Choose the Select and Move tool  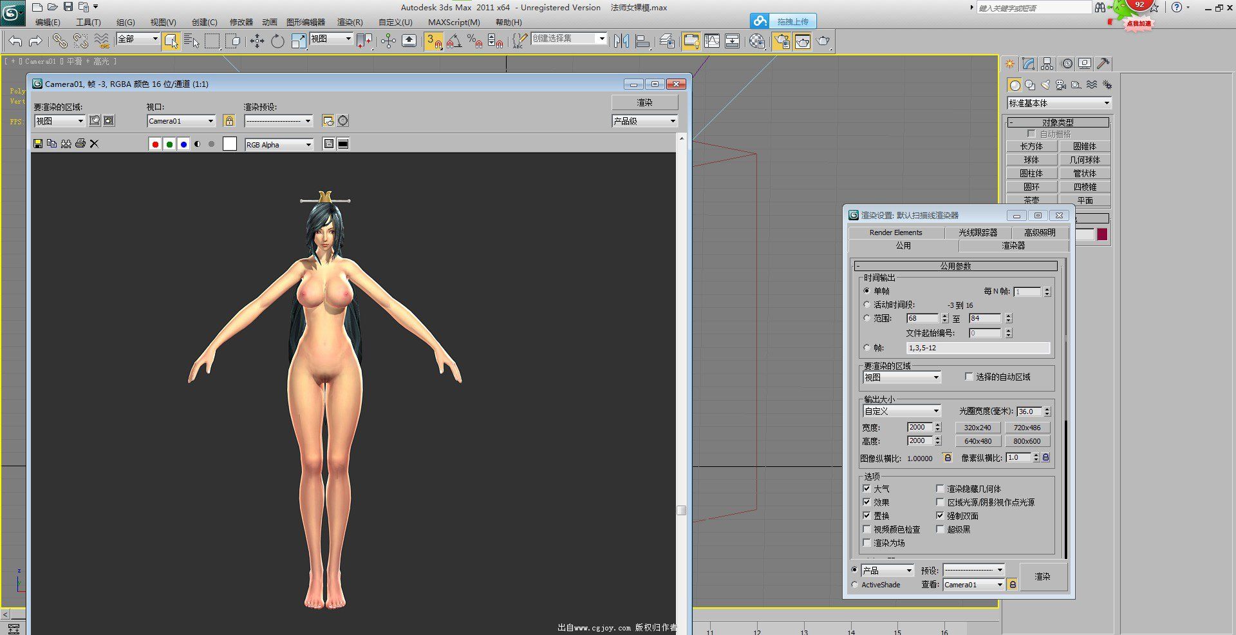[x=257, y=41]
